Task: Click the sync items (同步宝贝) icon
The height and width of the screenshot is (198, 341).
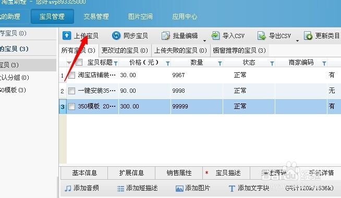Action: 116,35
